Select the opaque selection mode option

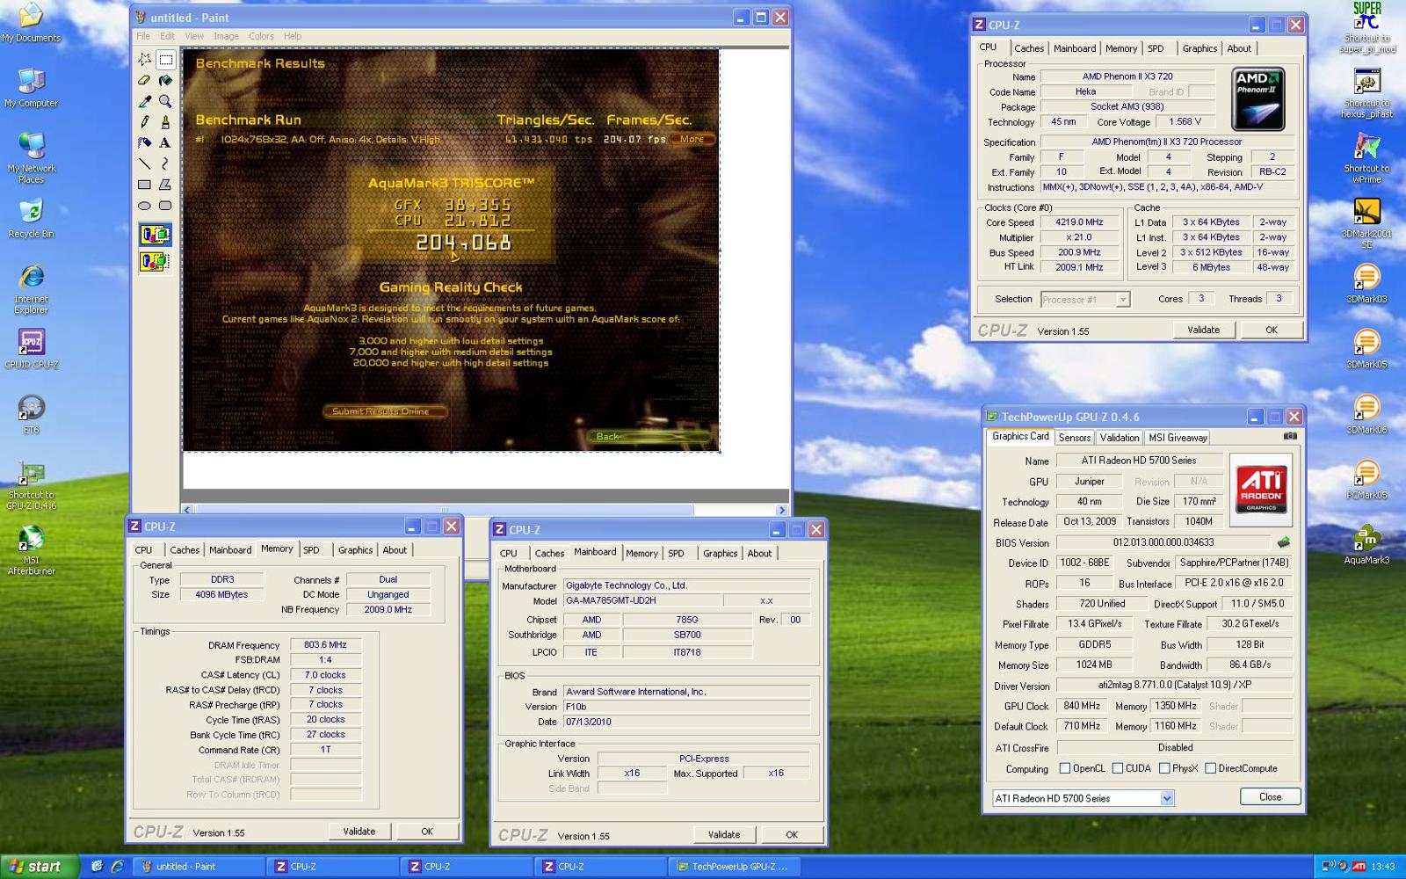click(156, 235)
